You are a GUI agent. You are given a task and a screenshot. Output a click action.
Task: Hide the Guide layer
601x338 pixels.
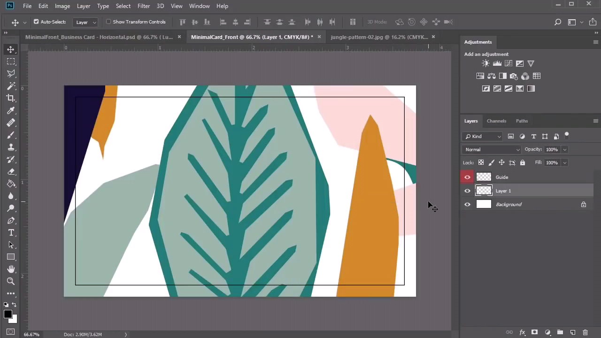(x=467, y=177)
